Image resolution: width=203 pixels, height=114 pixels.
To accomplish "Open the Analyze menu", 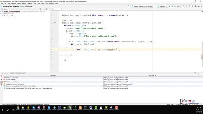I will pyautogui.click(x=24, y=3).
